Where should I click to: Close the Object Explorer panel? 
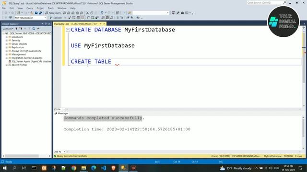pyautogui.click(x=49, y=24)
